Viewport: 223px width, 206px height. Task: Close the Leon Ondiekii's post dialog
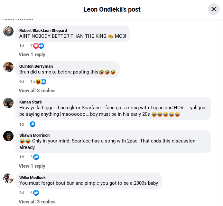tap(214, 9)
